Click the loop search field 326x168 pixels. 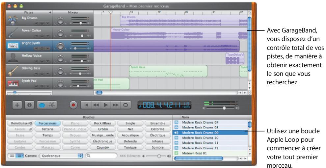(101, 156)
